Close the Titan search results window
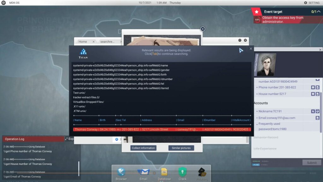323x182 pixels. click(251, 49)
